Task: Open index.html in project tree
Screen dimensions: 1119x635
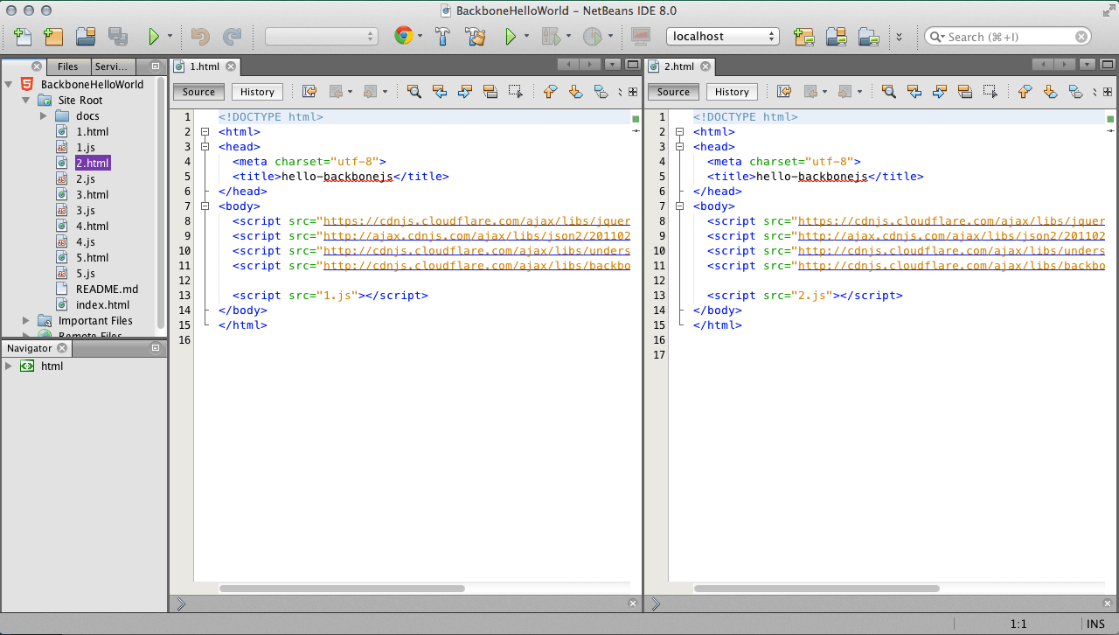Action: pos(102,304)
